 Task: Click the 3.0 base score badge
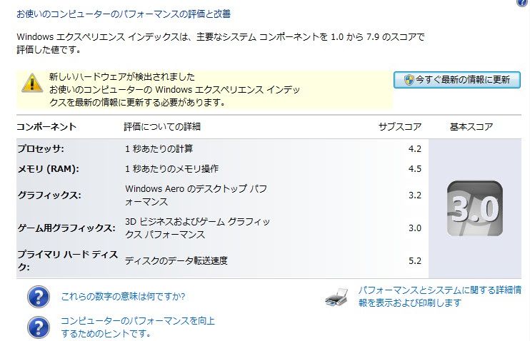point(474,208)
